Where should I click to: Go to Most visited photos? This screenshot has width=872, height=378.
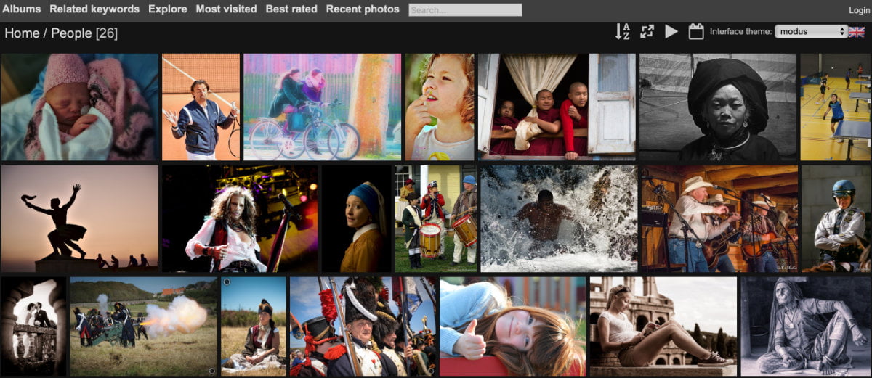[x=226, y=9]
